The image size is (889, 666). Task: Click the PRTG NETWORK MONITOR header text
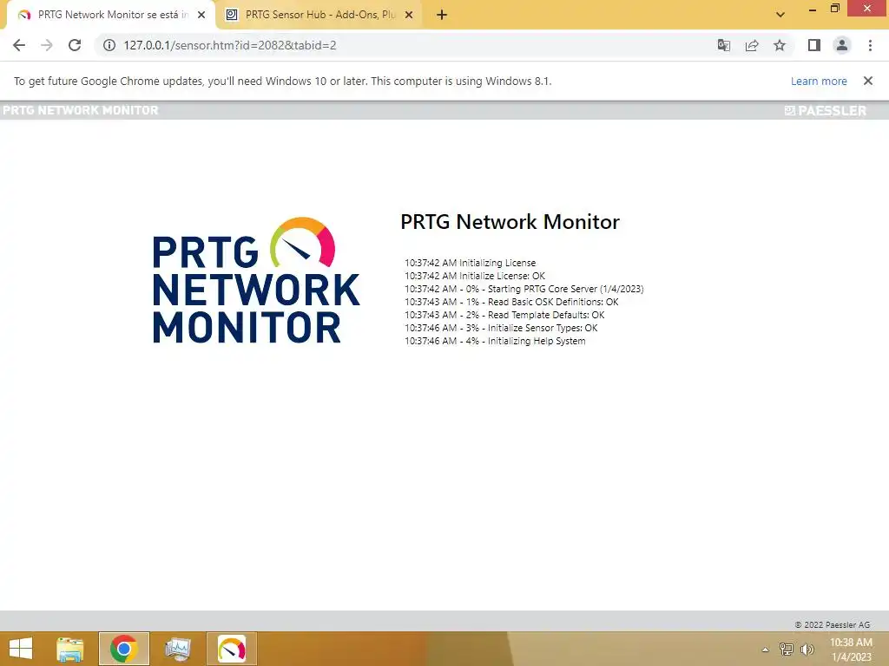pyautogui.click(x=81, y=110)
